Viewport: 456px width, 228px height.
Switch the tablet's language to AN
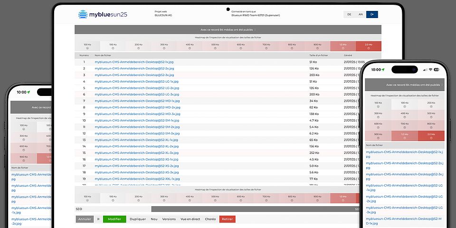[361, 14]
